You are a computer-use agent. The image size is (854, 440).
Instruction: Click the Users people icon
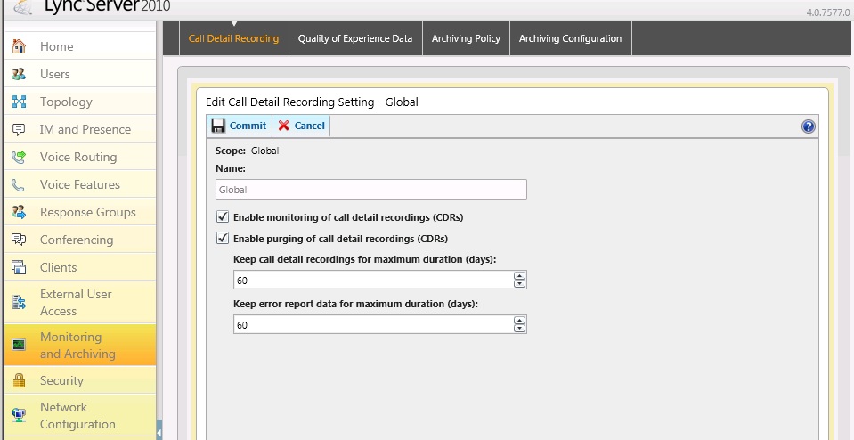[19, 74]
